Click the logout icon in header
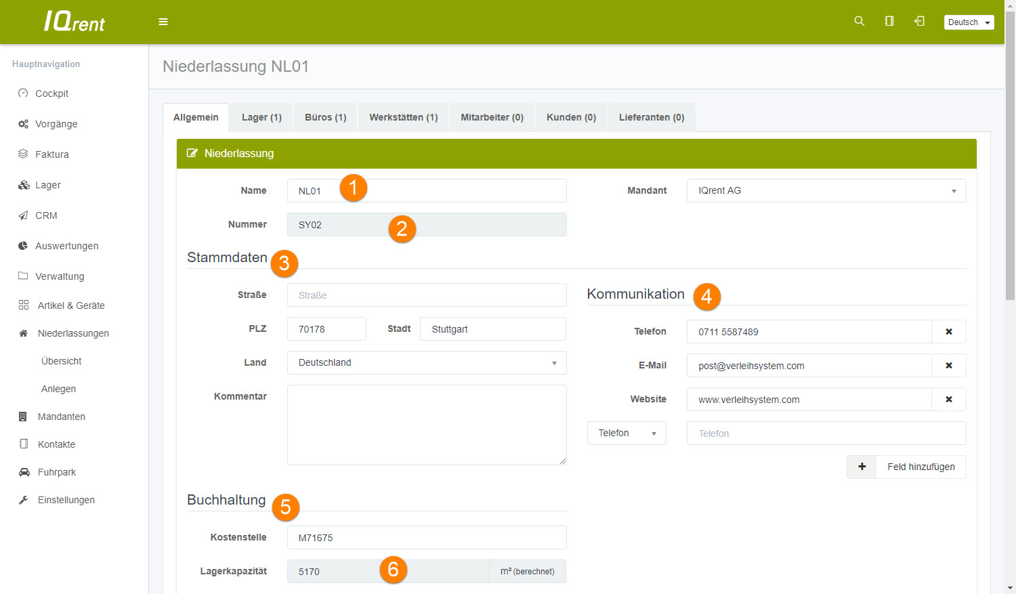 click(919, 21)
